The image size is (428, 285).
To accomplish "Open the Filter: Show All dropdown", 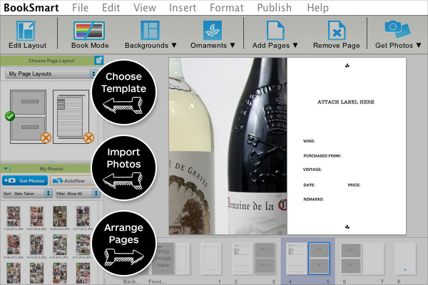I will click(78, 193).
